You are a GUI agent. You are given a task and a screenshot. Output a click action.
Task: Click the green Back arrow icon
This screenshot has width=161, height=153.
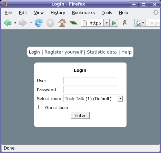[x=8, y=23]
